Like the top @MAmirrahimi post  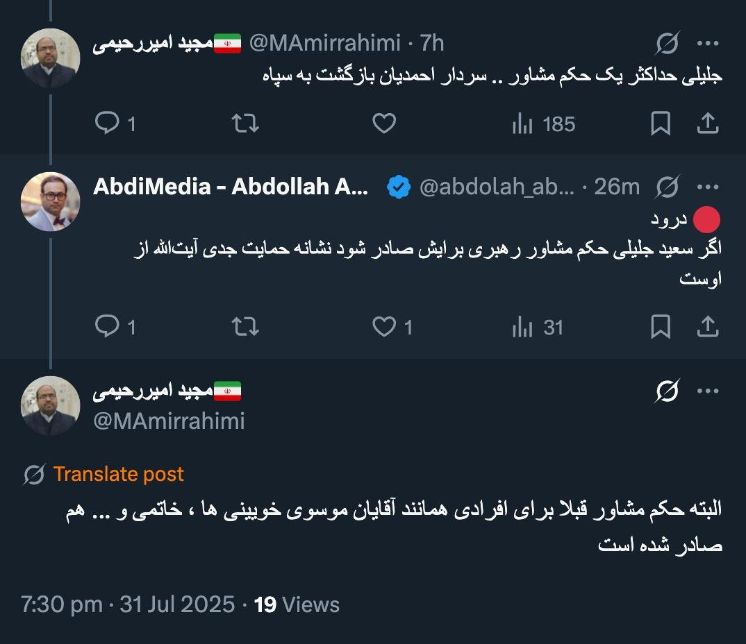pos(384,124)
